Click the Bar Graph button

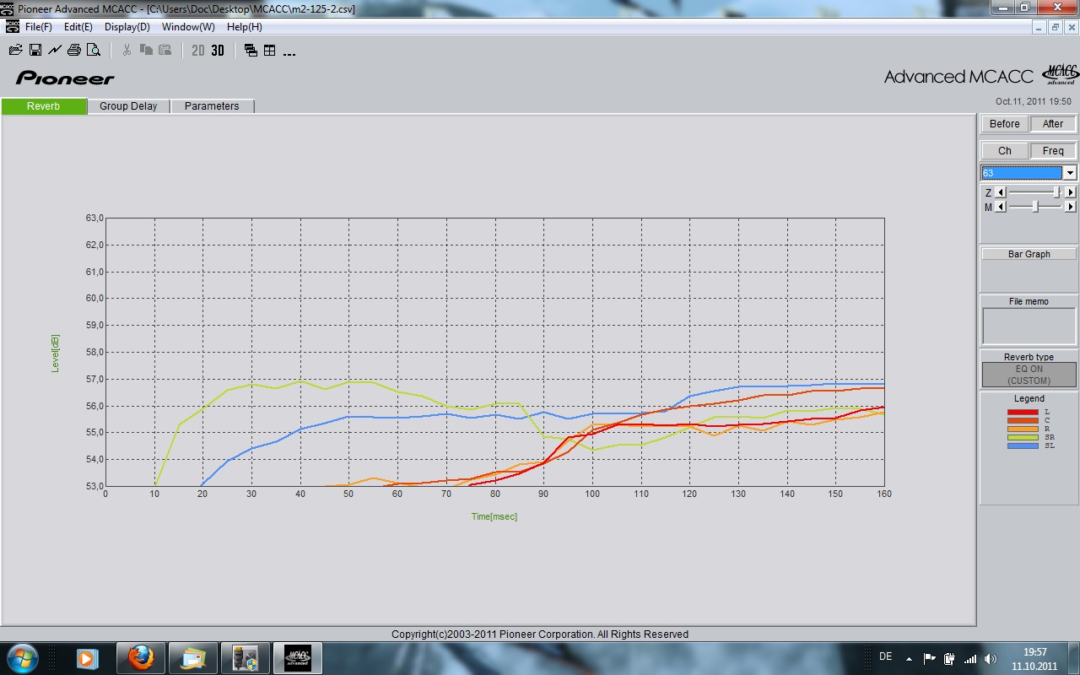point(1029,254)
